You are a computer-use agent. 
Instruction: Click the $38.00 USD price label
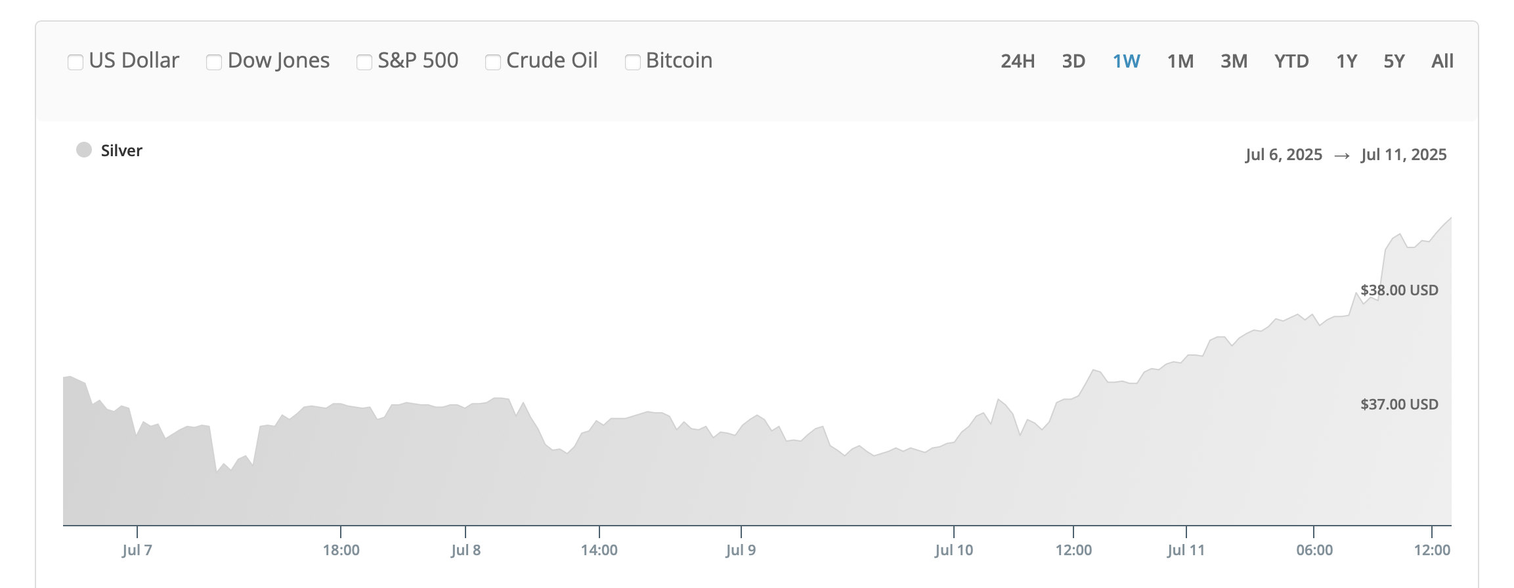click(1399, 290)
